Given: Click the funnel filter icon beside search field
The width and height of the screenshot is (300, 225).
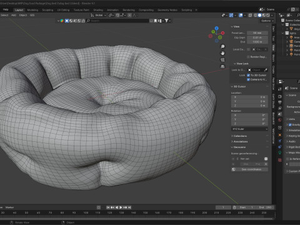Looking at the screenshot, I should (x=167, y=21).
